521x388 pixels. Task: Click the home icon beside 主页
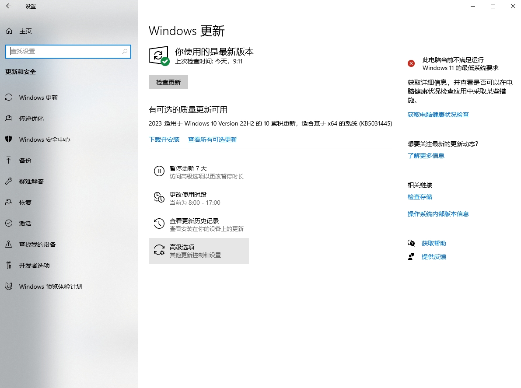click(x=9, y=31)
